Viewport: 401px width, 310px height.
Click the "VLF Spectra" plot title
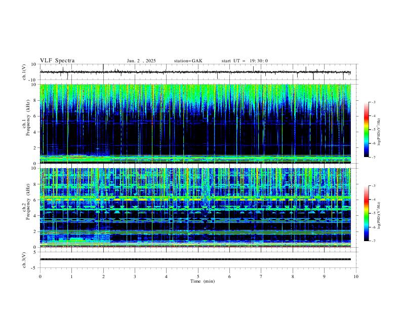point(57,61)
